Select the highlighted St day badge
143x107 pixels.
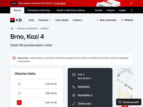click(x=19, y=103)
